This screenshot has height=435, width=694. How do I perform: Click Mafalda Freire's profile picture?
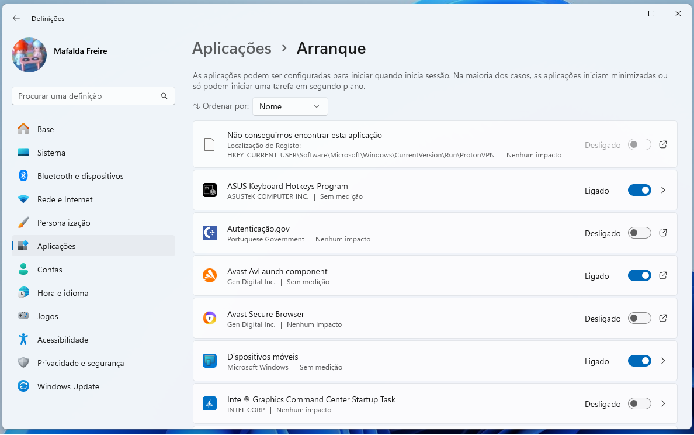[x=29, y=55]
